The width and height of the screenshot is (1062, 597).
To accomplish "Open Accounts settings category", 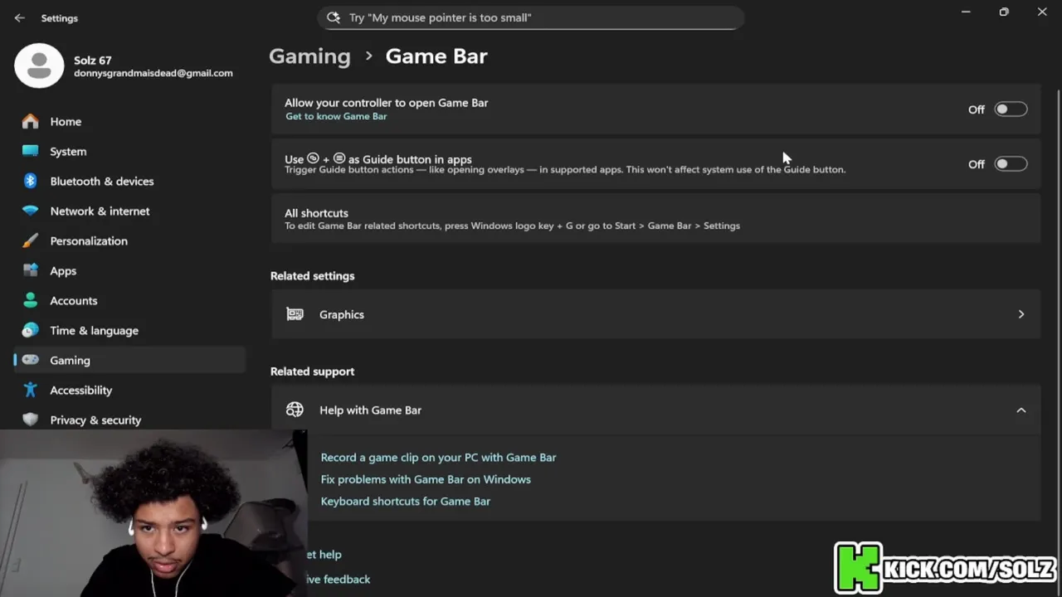I will coord(130,300).
